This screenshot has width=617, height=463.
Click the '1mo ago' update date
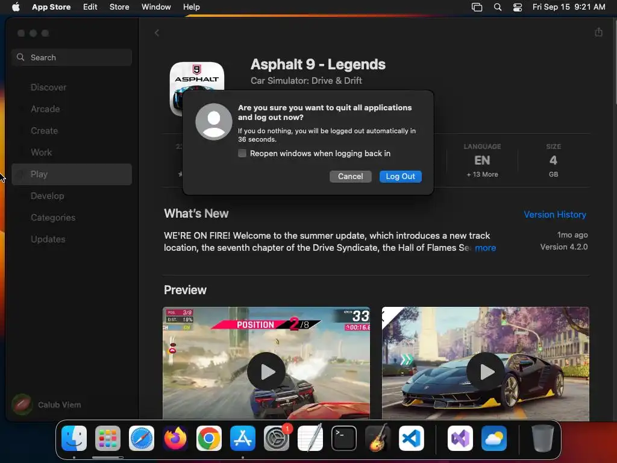(x=572, y=235)
